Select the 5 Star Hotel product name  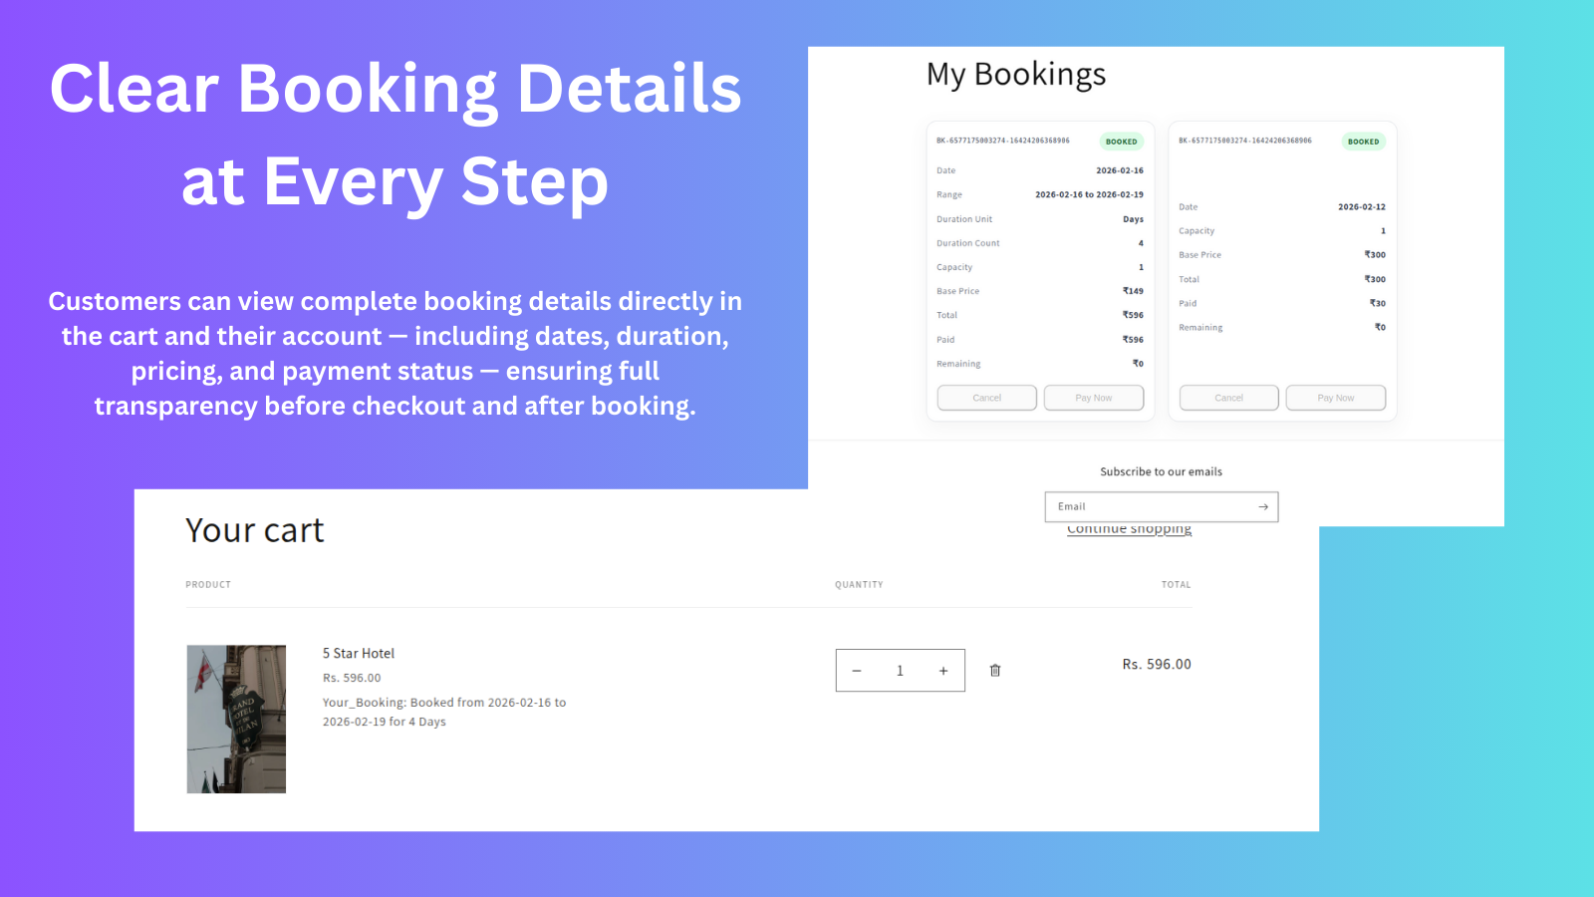[x=358, y=653]
